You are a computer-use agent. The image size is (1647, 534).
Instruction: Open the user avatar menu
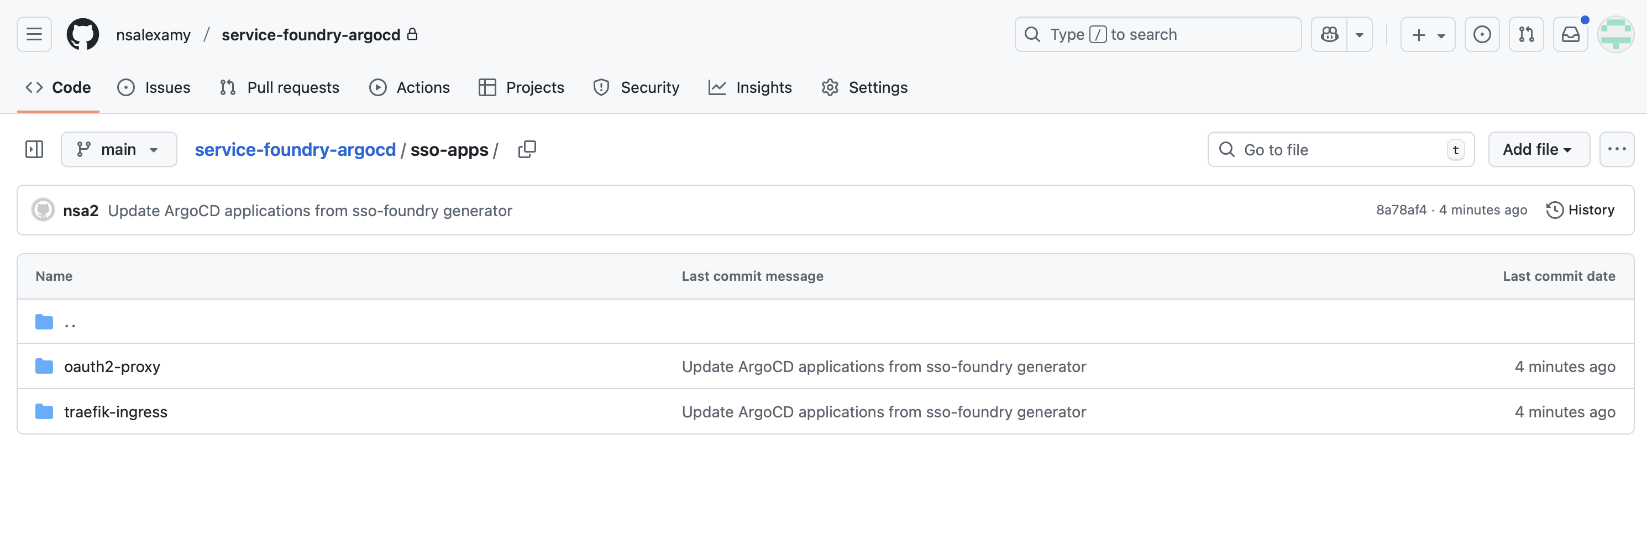pyautogui.click(x=1615, y=34)
